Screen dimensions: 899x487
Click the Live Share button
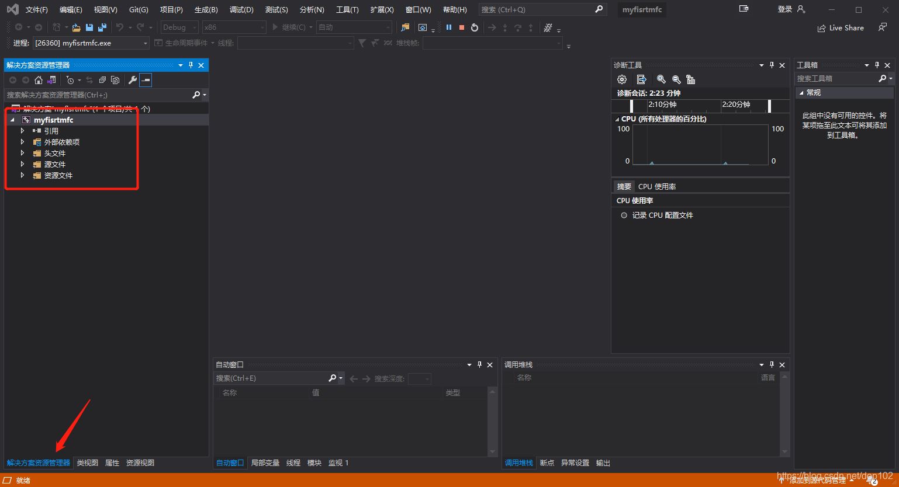[x=841, y=28]
